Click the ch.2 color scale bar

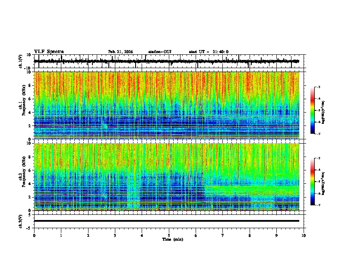(312, 182)
